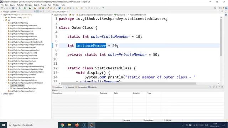Click the Windows taskbar search box
The image size is (228, 128).
32,125
